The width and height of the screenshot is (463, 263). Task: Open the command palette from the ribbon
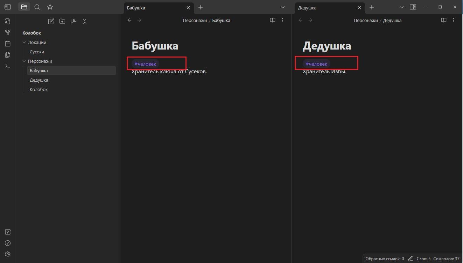(8, 66)
